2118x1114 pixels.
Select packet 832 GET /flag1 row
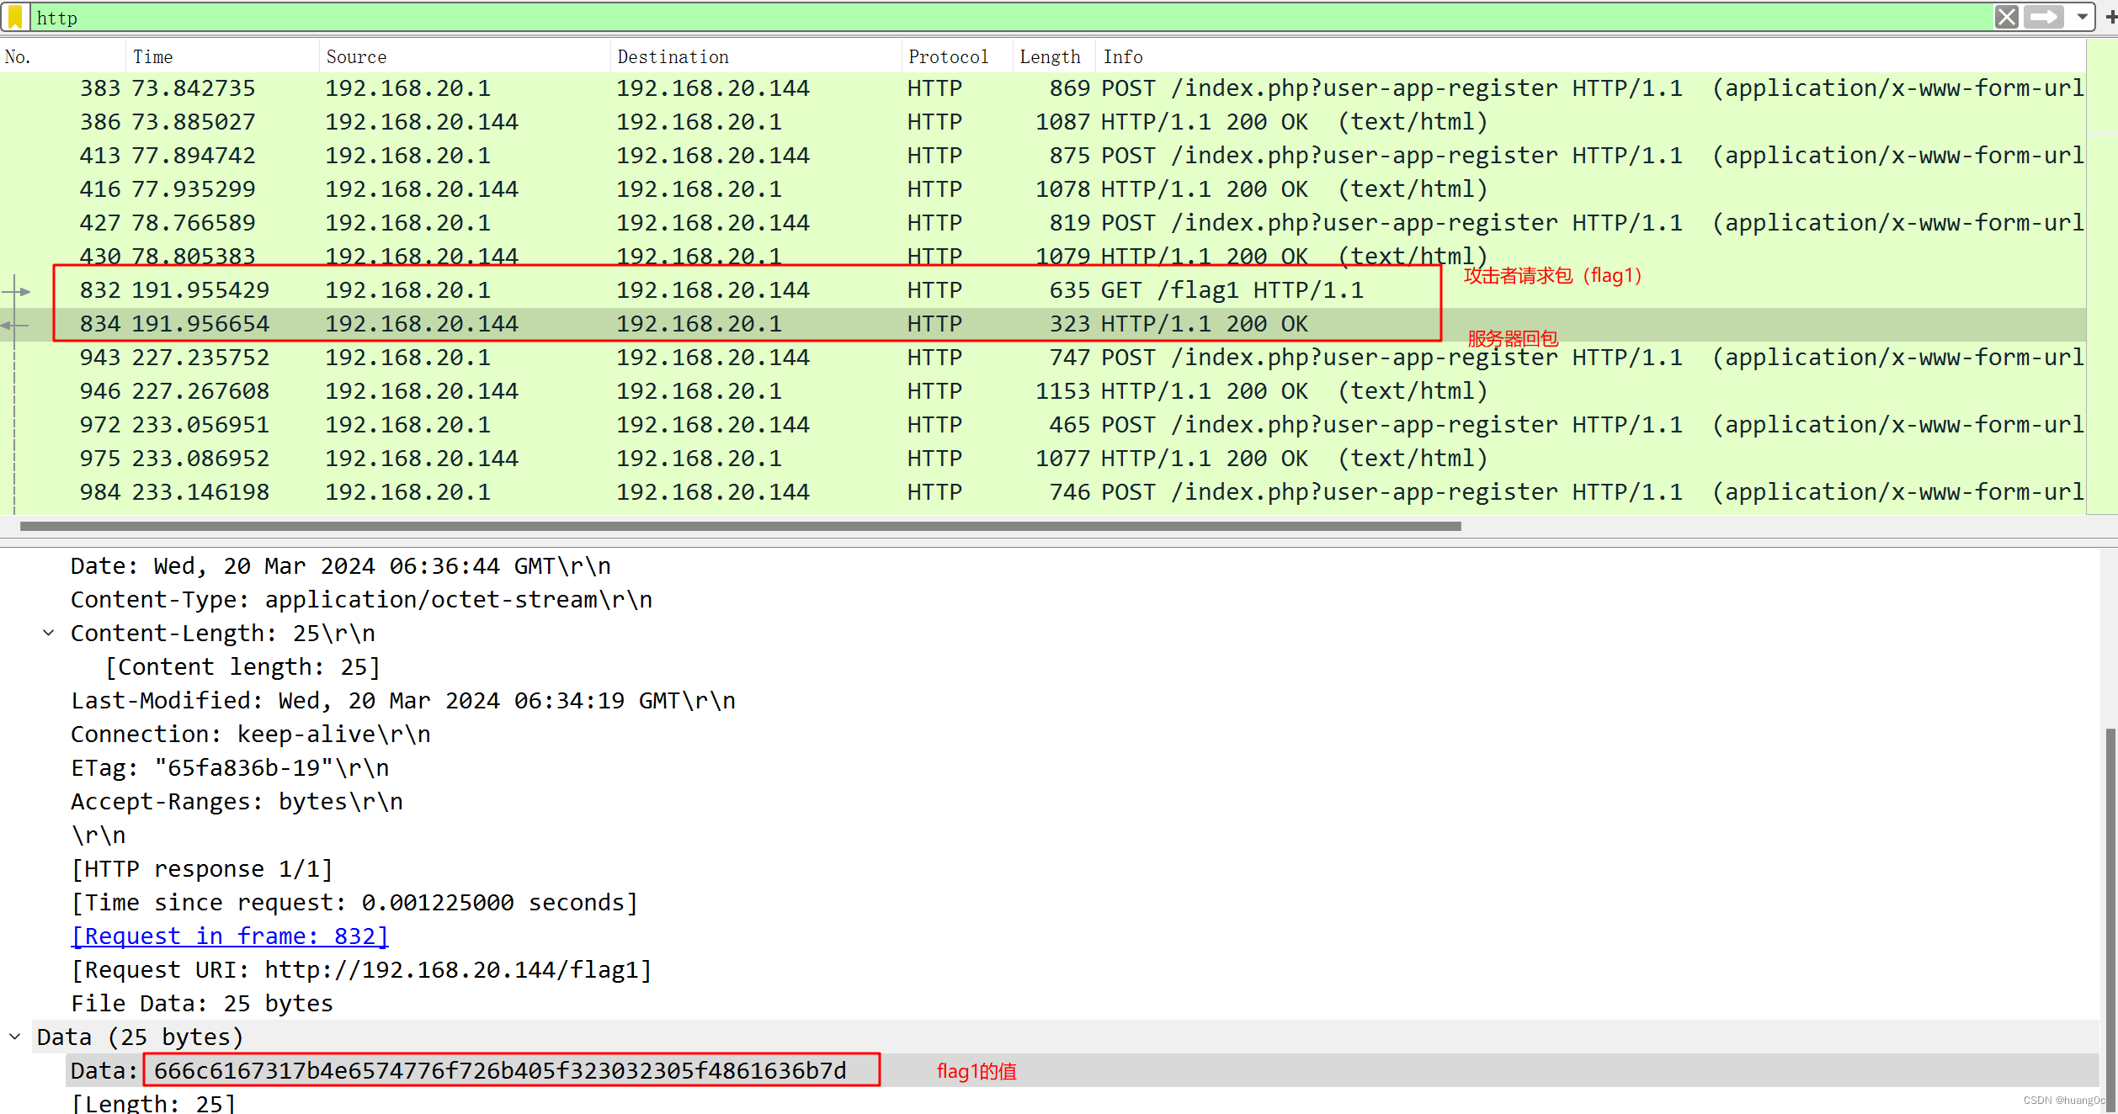[1043, 290]
